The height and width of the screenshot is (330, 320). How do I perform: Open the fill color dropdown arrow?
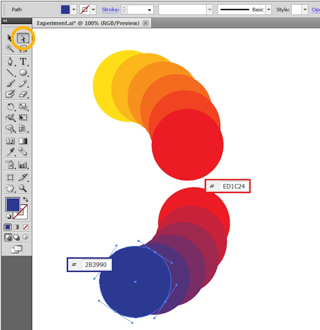pos(74,10)
